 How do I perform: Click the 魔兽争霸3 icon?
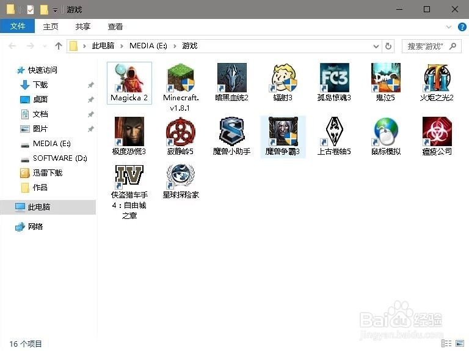283,131
